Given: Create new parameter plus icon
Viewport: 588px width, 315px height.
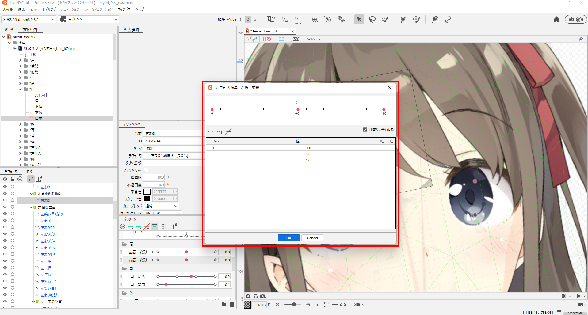Looking at the screenshot, I should [216, 304].
